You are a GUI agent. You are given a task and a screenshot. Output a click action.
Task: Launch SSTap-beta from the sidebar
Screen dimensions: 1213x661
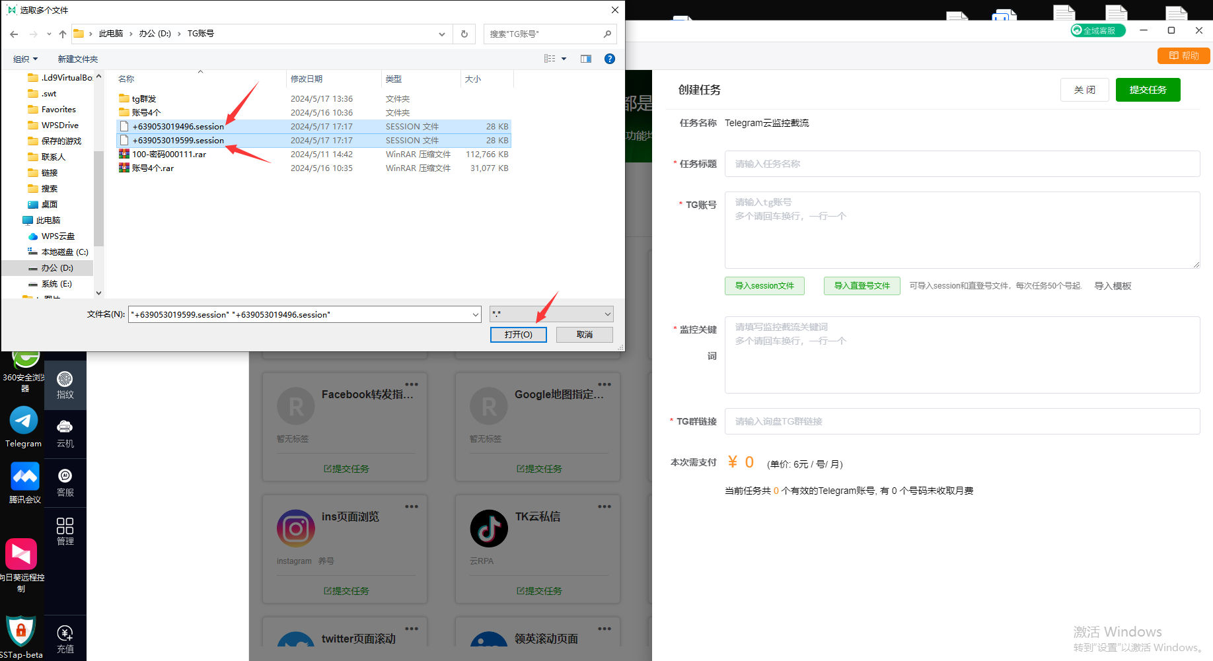[x=22, y=631]
